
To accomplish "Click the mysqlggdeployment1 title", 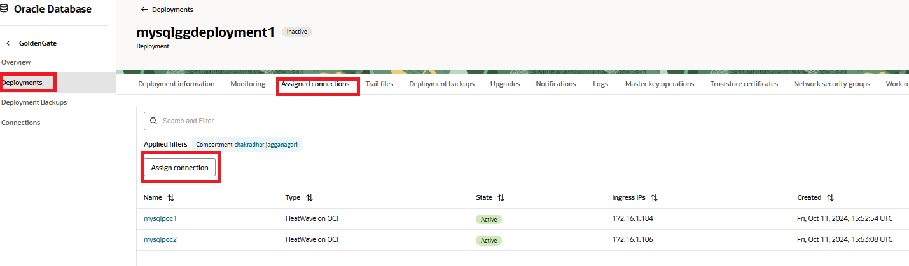I will tap(205, 32).
